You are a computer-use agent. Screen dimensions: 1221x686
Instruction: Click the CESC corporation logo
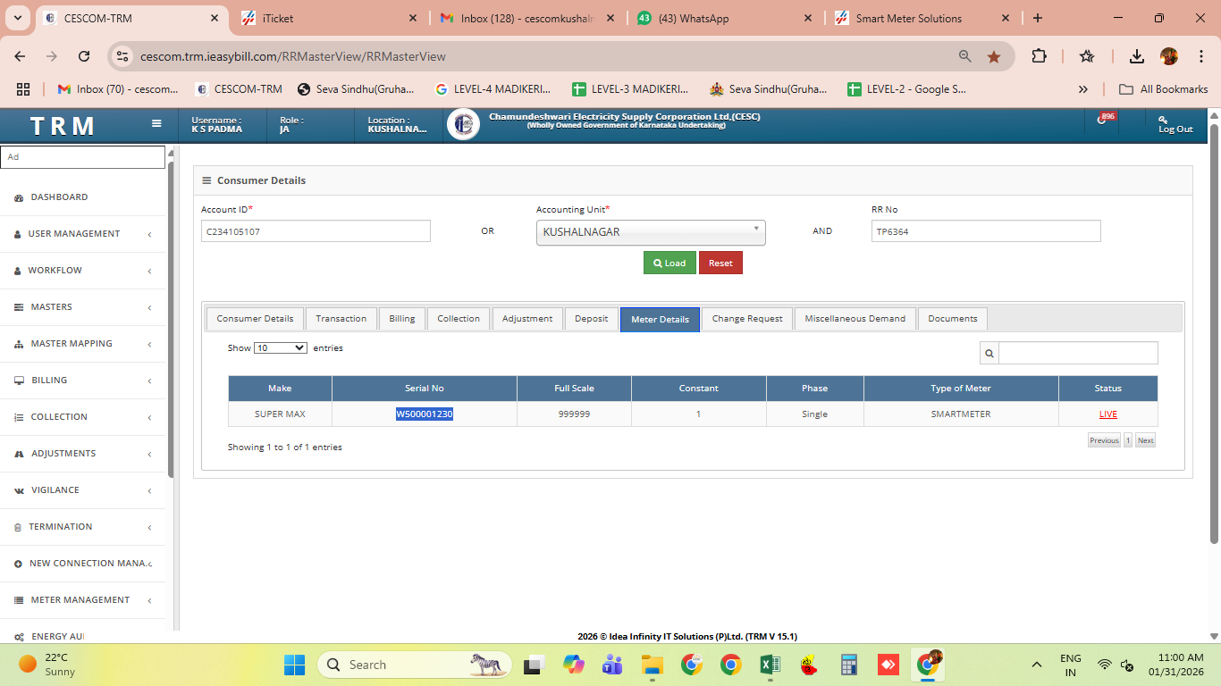[463, 125]
